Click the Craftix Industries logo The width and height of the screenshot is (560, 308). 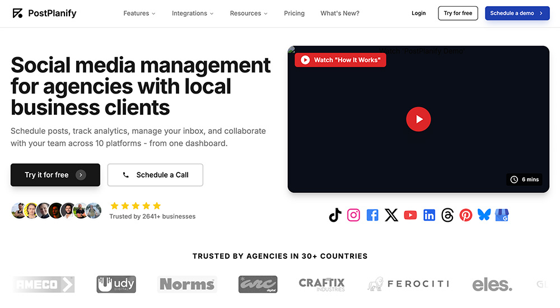pos(322,284)
